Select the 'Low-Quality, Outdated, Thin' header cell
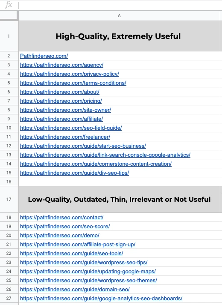The width and height of the screenshot is (222, 305). point(119,199)
